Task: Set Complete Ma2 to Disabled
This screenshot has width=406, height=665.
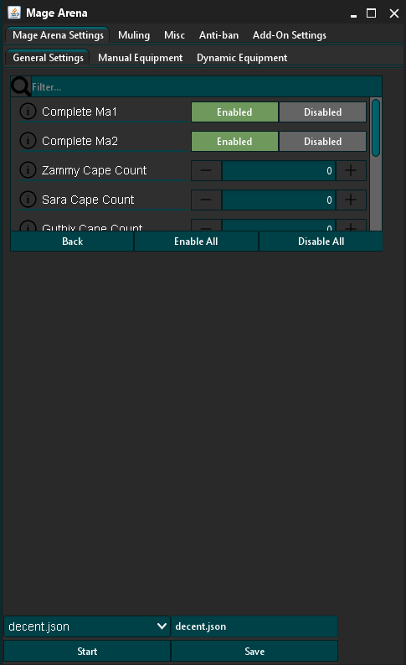Action: pos(322,141)
